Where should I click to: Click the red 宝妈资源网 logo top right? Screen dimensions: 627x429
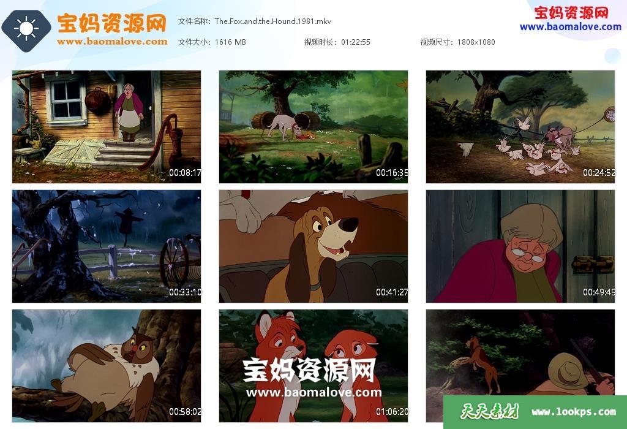pyautogui.click(x=571, y=13)
